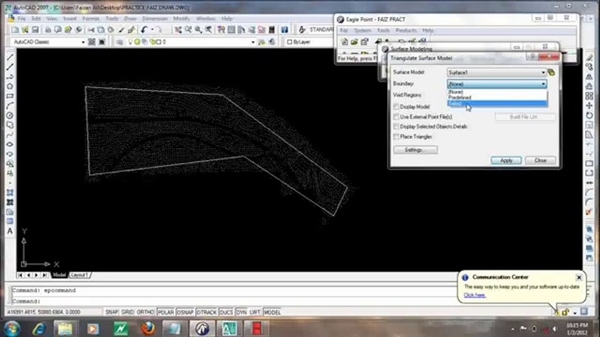Open Firefox from the taskbar
The height and width of the screenshot is (337, 600).
coord(148,328)
